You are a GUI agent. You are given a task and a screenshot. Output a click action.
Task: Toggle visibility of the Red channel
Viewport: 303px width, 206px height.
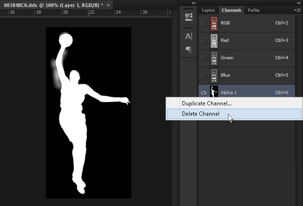coord(204,40)
